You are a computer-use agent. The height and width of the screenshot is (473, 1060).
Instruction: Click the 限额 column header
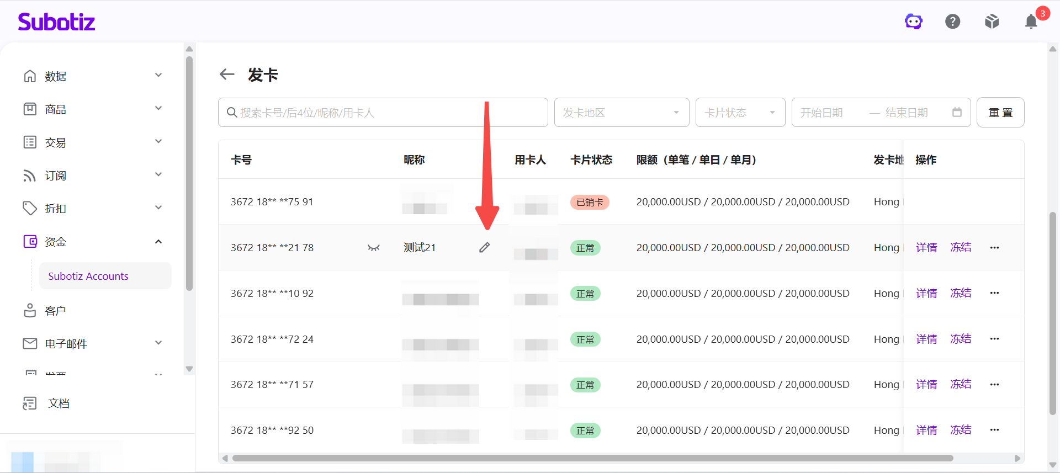[x=696, y=160]
